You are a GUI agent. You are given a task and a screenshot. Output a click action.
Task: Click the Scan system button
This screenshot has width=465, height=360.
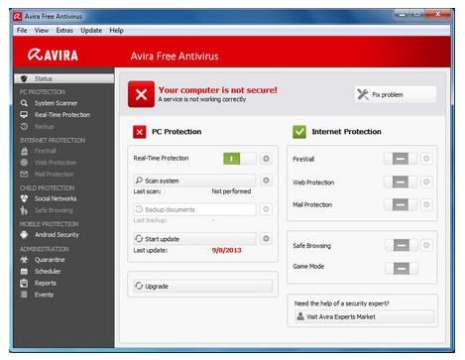pyautogui.click(x=194, y=180)
